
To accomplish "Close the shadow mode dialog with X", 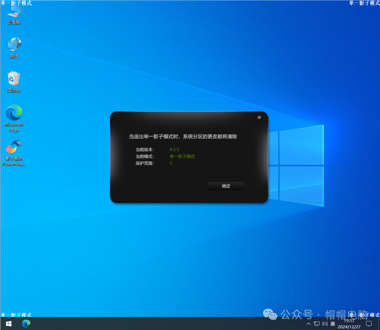I will [259, 118].
